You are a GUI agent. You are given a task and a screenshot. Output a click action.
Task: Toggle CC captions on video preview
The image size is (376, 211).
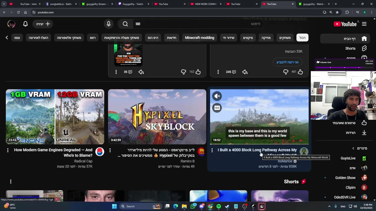coord(217,108)
